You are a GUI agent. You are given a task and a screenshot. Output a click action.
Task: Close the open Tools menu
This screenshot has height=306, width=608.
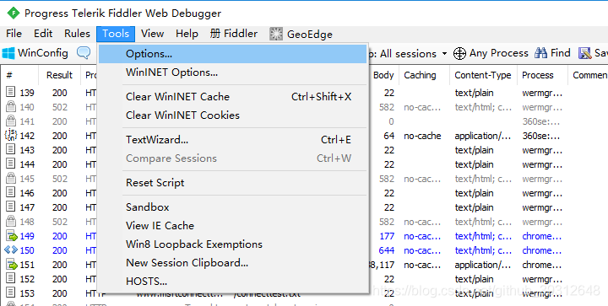(116, 34)
